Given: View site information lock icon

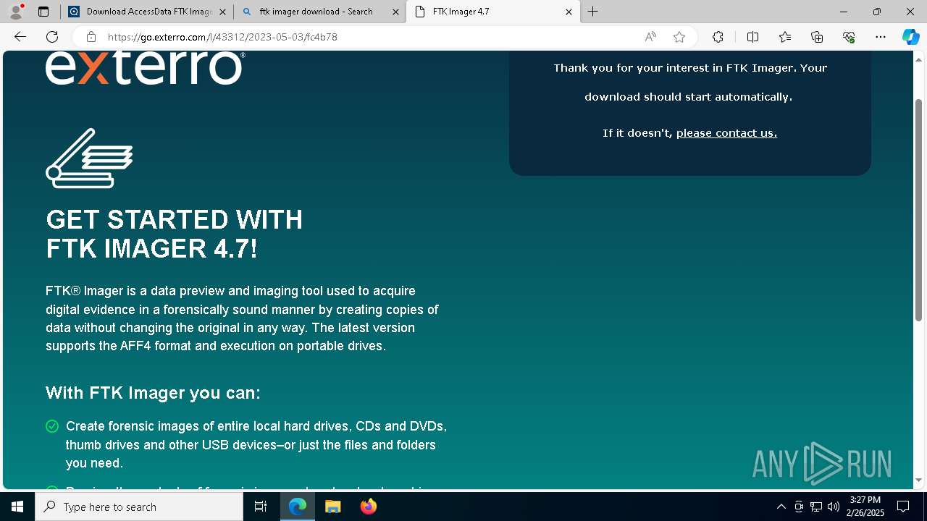Looking at the screenshot, I should coord(91,37).
